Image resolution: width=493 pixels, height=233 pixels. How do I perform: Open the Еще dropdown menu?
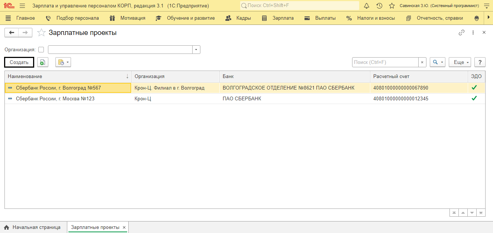click(x=460, y=62)
